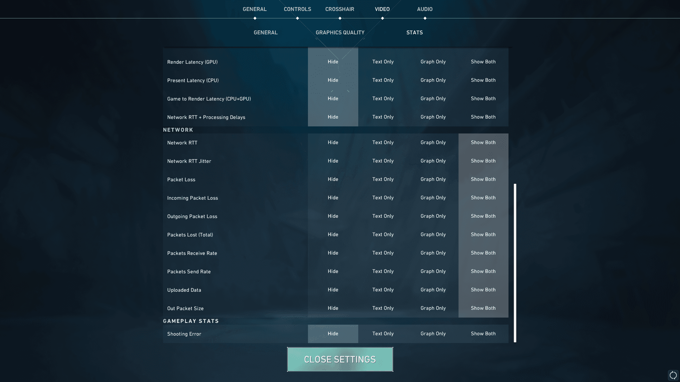
Task: Hide Packets Receive Rate stat
Action: click(x=333, y=253)
